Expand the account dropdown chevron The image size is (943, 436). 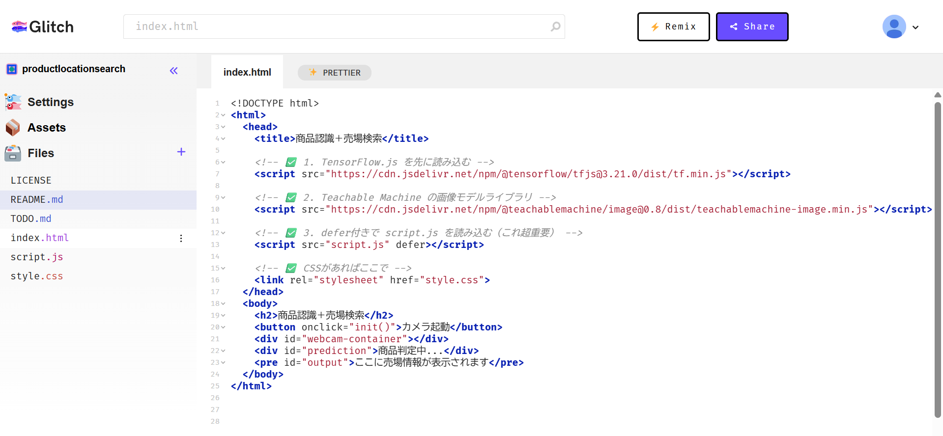915,27
